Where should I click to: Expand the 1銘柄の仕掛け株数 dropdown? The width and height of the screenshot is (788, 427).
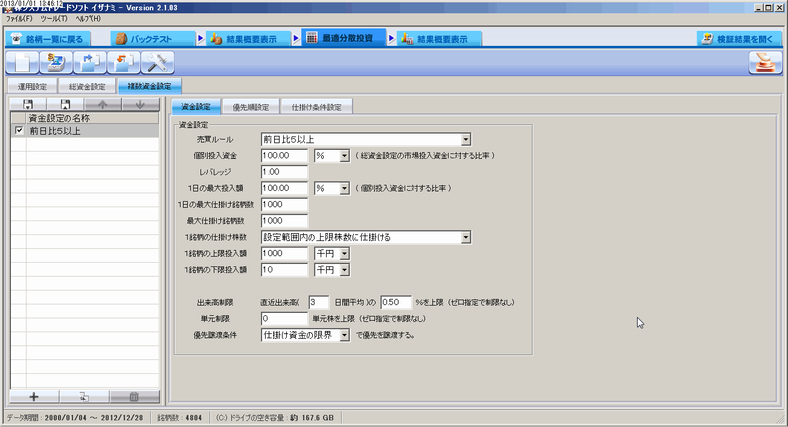pos(466,237)
